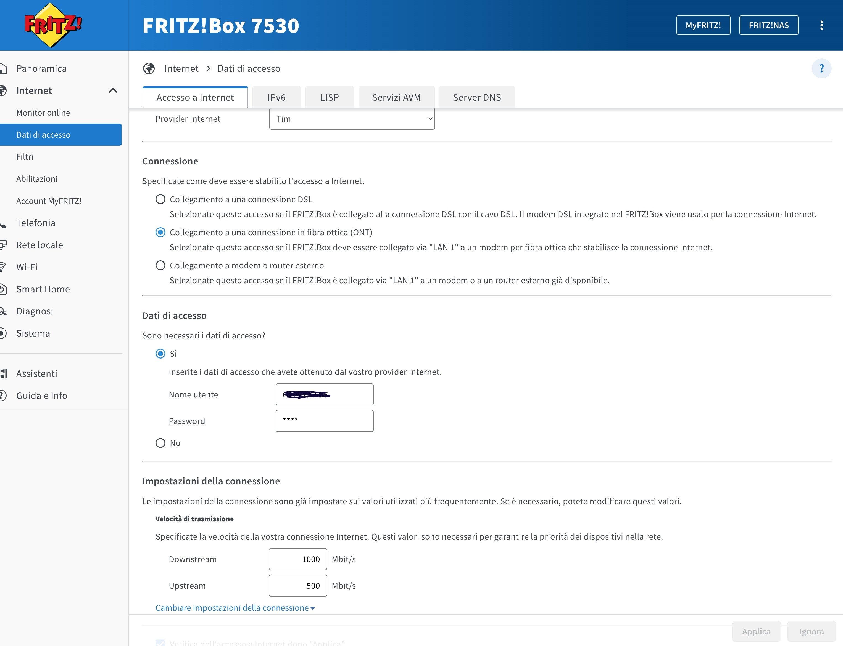This screenshot has height=646, width=843.
Task: Select the DSL connection radio button
Action: pyautogui.click(x=160, y=199)
